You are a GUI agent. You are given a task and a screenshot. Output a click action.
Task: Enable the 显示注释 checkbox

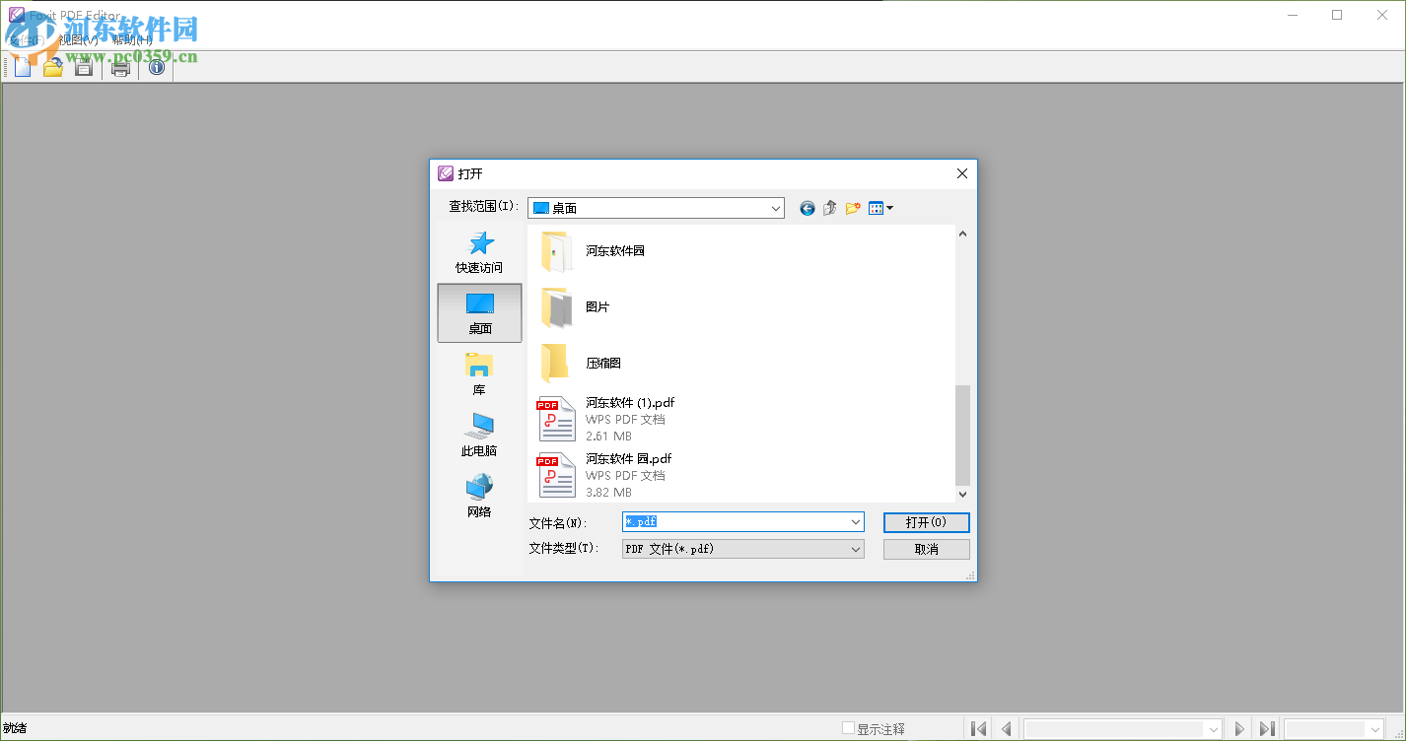(x=849, y=727)
